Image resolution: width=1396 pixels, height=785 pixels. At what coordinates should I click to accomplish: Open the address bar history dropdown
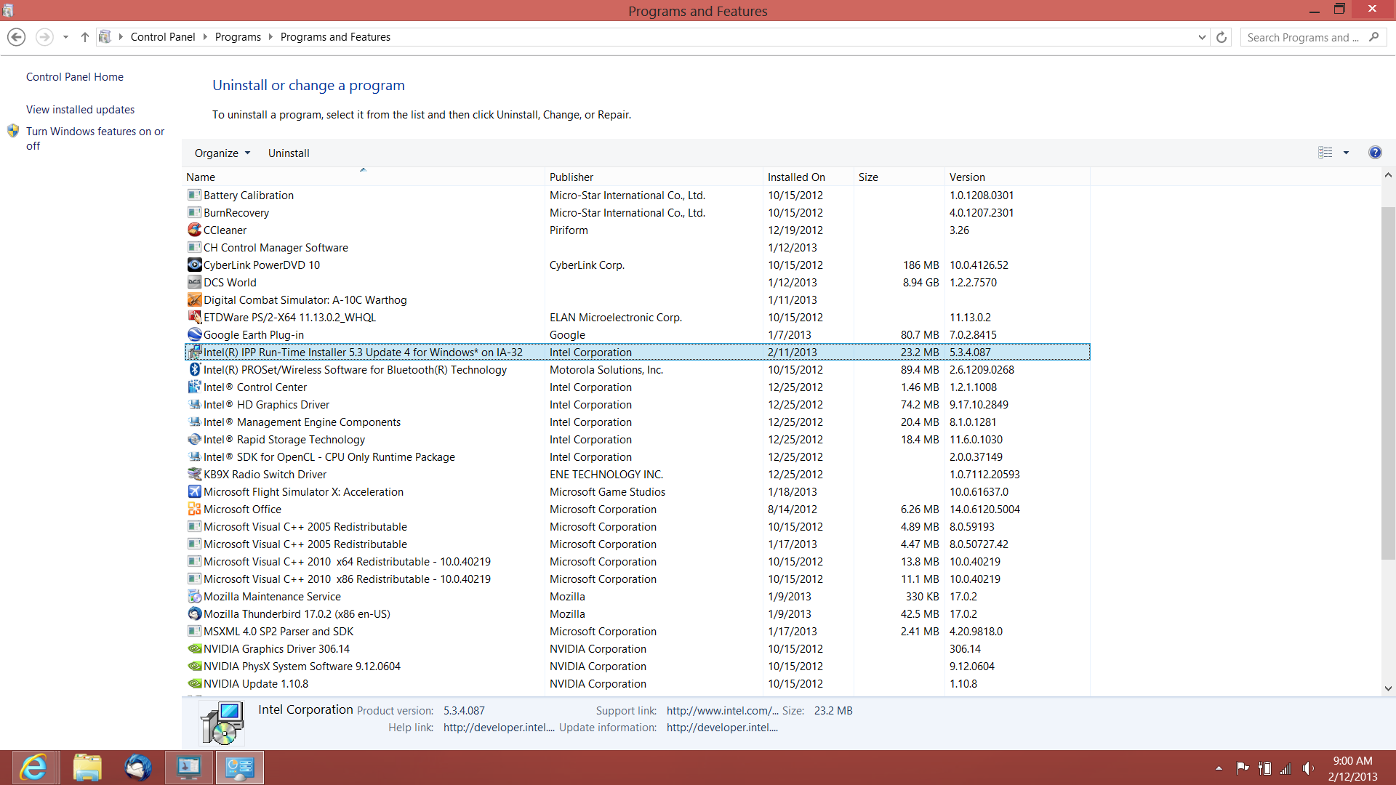(x=1201, y=37)
